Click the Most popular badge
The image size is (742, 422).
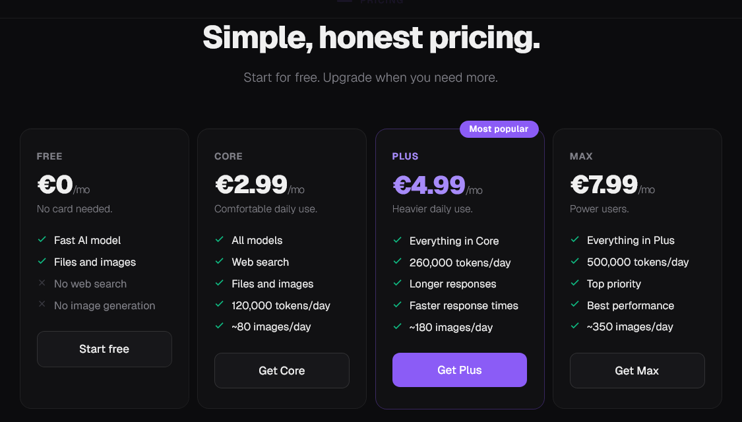(x=499, y=129)
